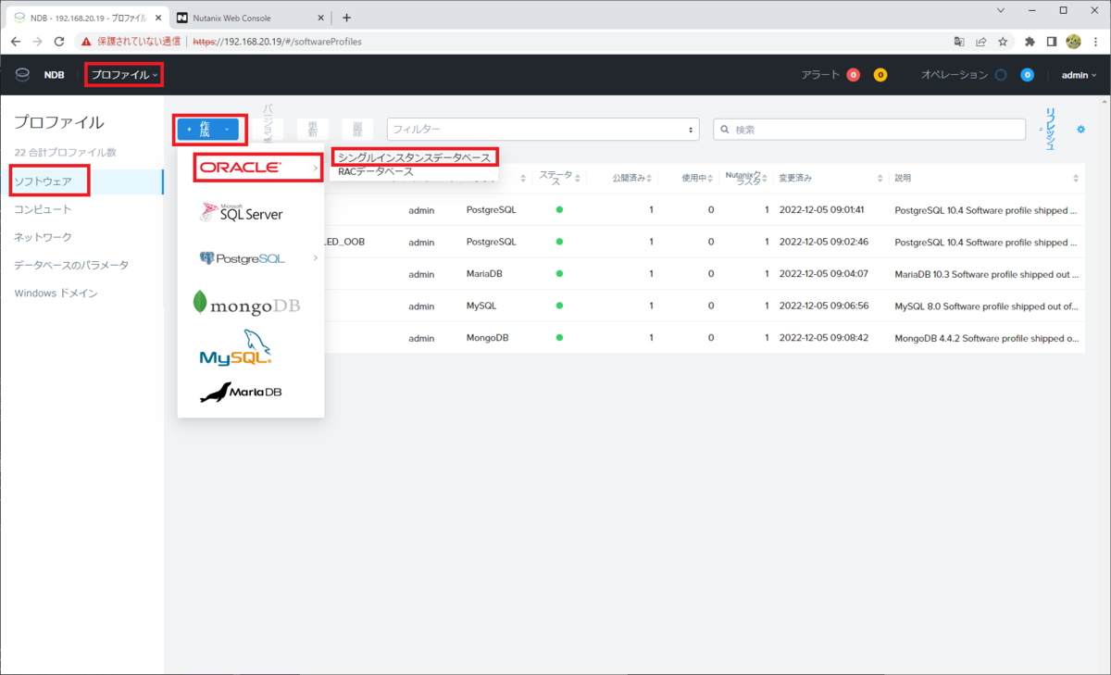Click green status dot in MySQL row

coord(559,306)
